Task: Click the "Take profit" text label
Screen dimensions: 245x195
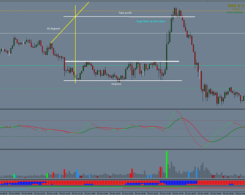Action: (125, 13)
